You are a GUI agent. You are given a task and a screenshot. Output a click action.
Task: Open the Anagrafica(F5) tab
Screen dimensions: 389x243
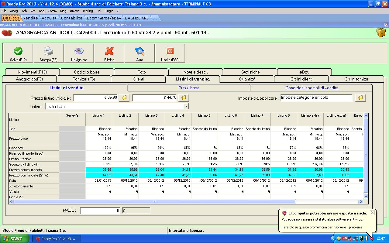29,79
